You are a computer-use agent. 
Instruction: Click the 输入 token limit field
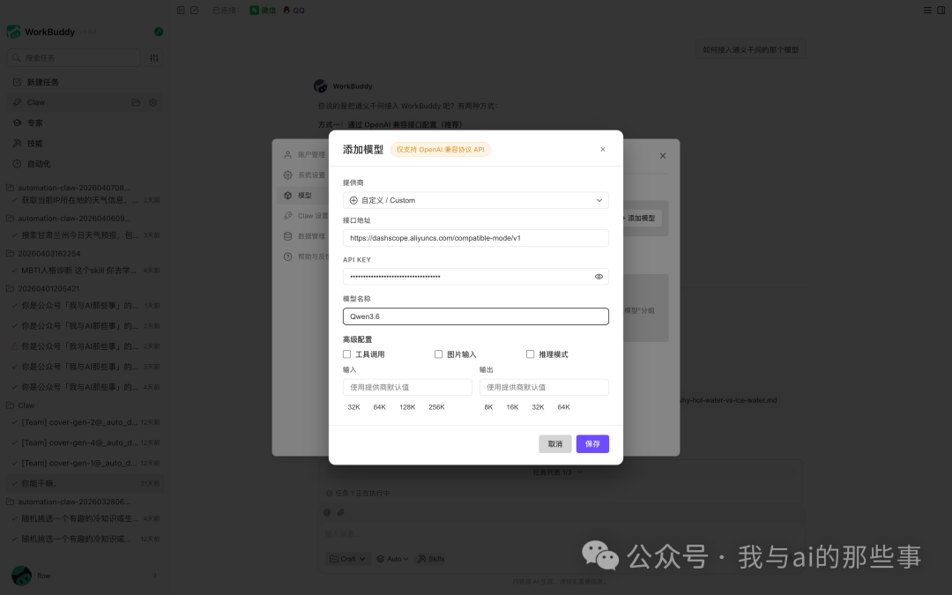407,387
